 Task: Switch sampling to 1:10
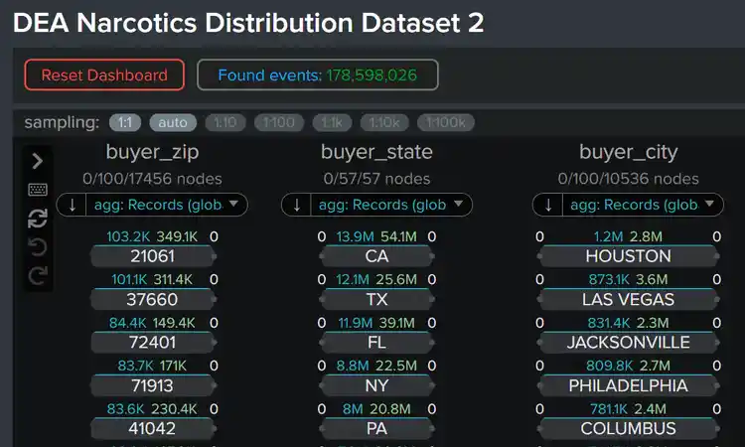pyautogui.click(x=224, y=123)
